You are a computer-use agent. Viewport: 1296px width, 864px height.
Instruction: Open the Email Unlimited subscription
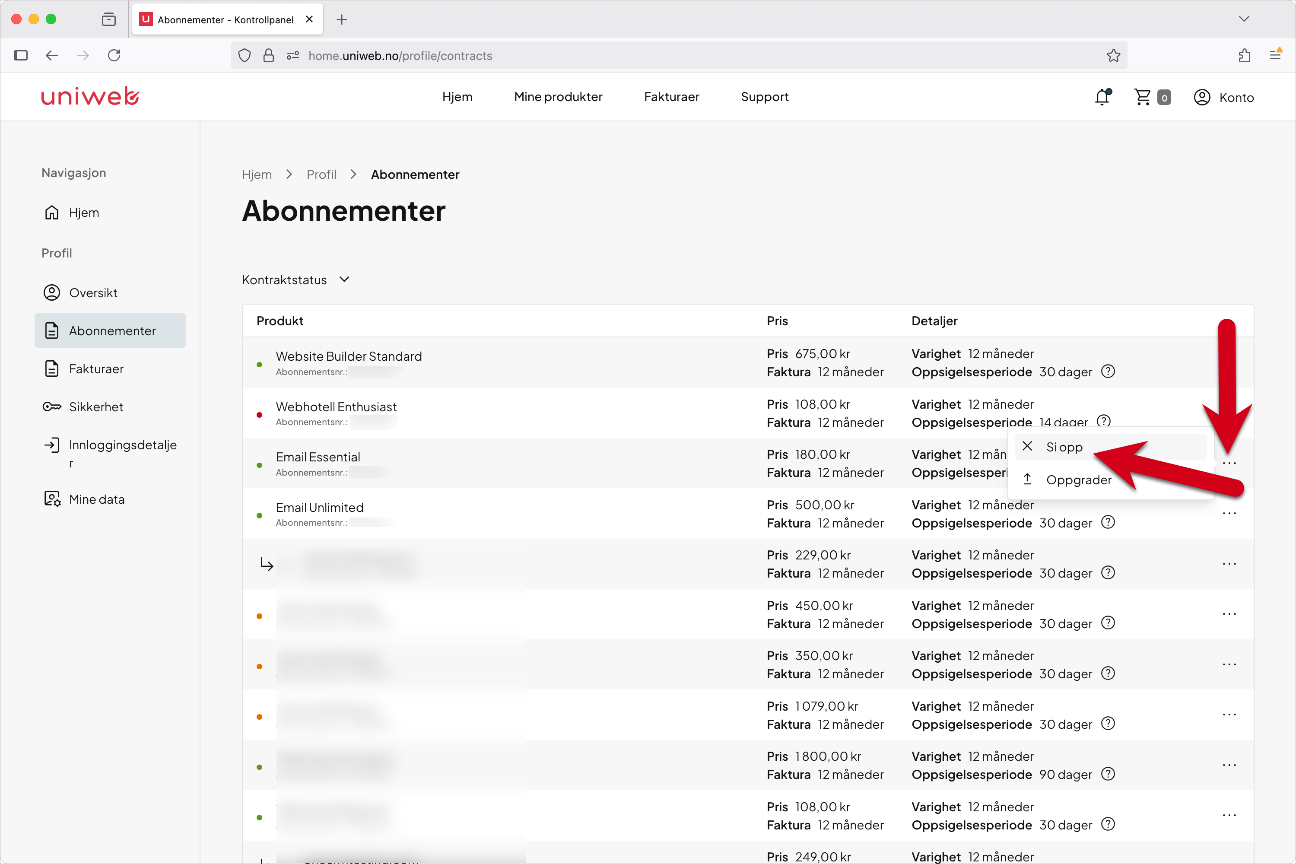coord(320,508)
